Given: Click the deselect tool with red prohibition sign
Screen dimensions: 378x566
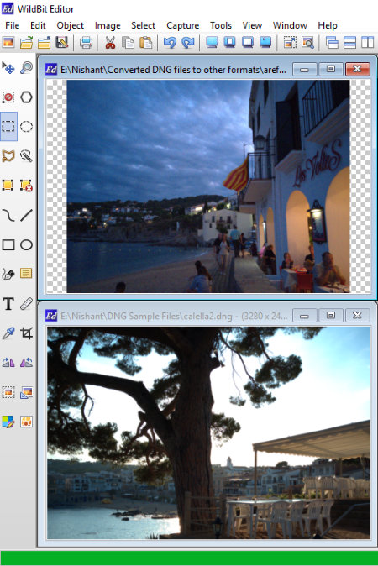Looking at the screenshot, I should pyautogui.click(x=8, y=97).
